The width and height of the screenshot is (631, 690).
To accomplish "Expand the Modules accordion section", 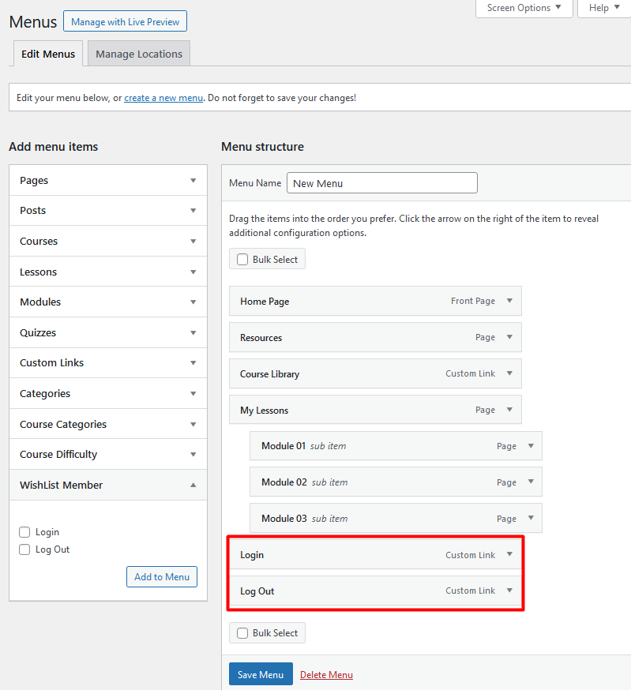I will click(108, 302).
